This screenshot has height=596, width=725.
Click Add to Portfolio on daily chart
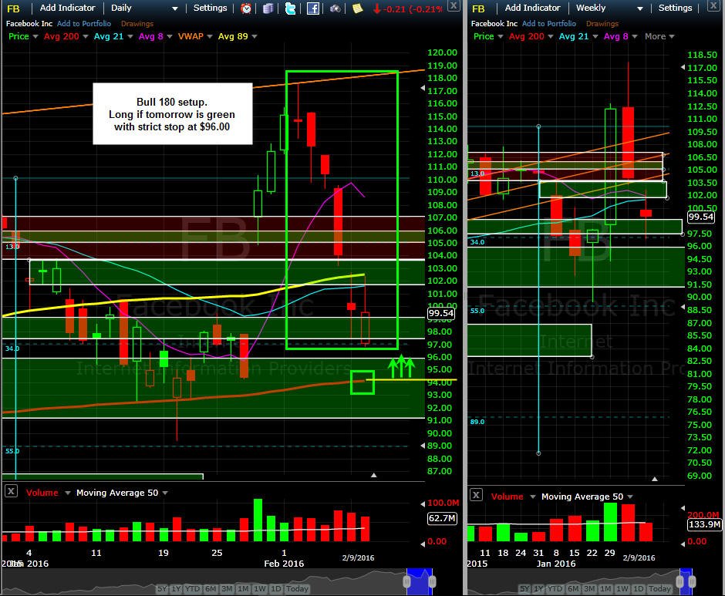coord(84,24)
